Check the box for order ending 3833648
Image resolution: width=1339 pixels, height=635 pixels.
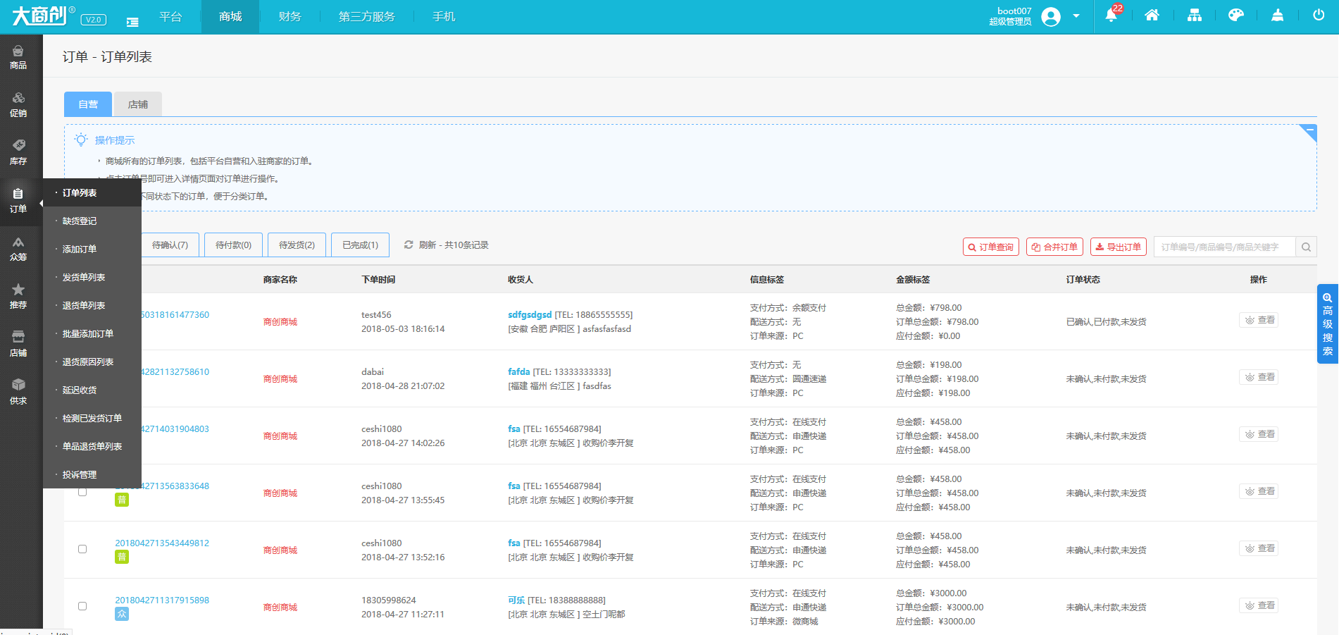(x=82, y=492)
